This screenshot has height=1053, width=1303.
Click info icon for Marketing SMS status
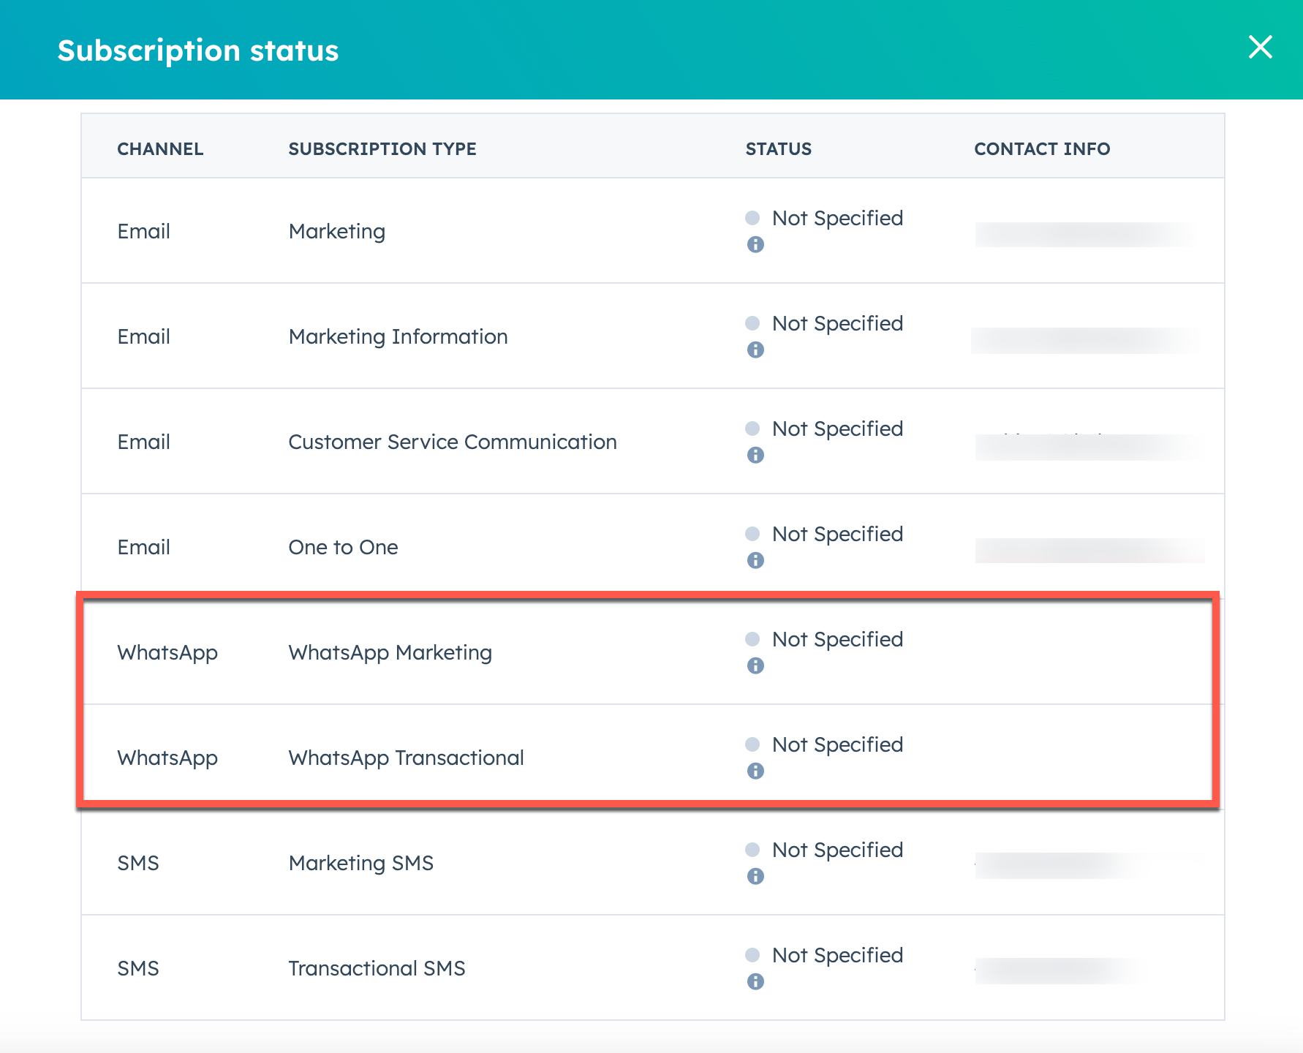755,877
